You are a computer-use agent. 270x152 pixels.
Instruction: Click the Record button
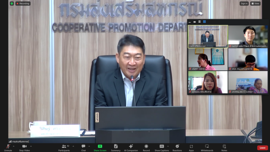[146, 148]
